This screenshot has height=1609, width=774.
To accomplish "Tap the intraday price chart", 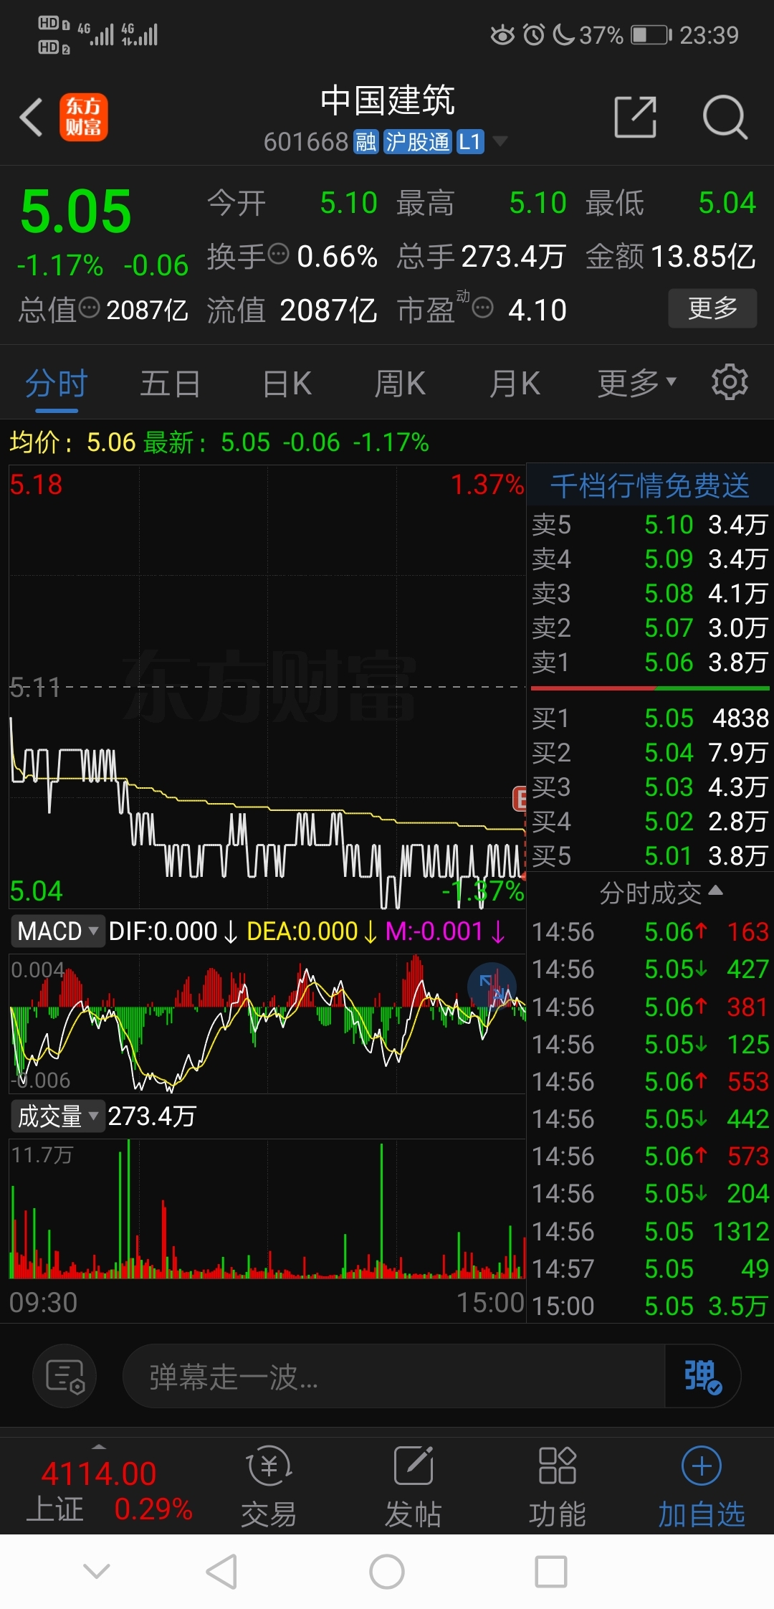I will (267, 687).
